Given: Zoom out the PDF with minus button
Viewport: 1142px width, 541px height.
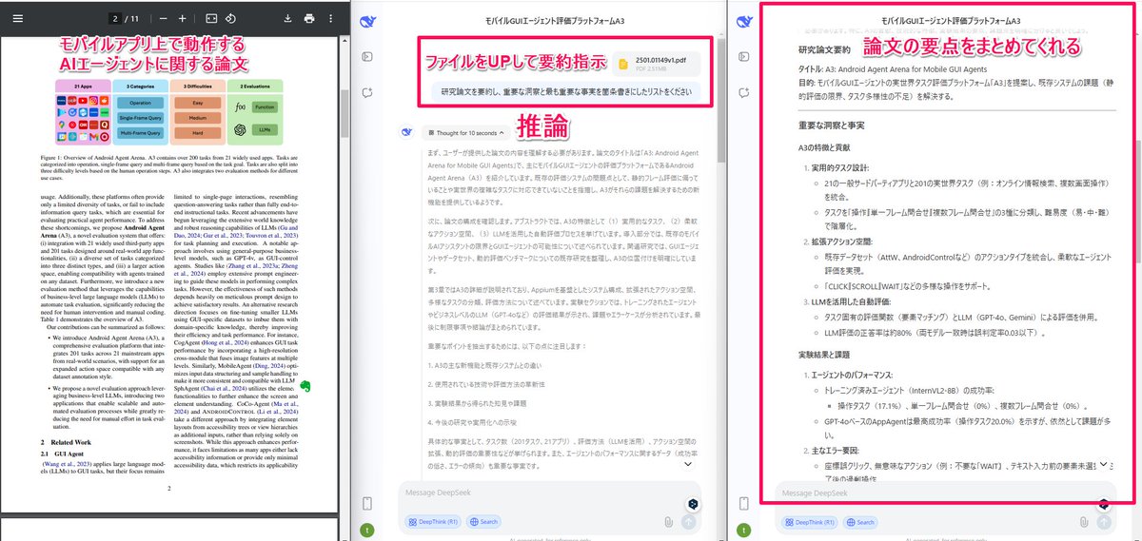Looking at the screenshot, I should point(165,18).
